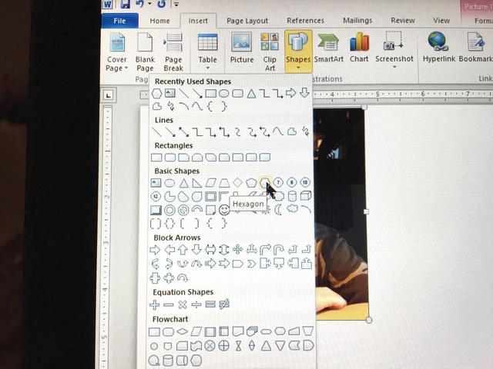Screen dimensions: 493x369
Task: Pick the Left Brace in Recently Used Shapes
Action: click(210, 106)
